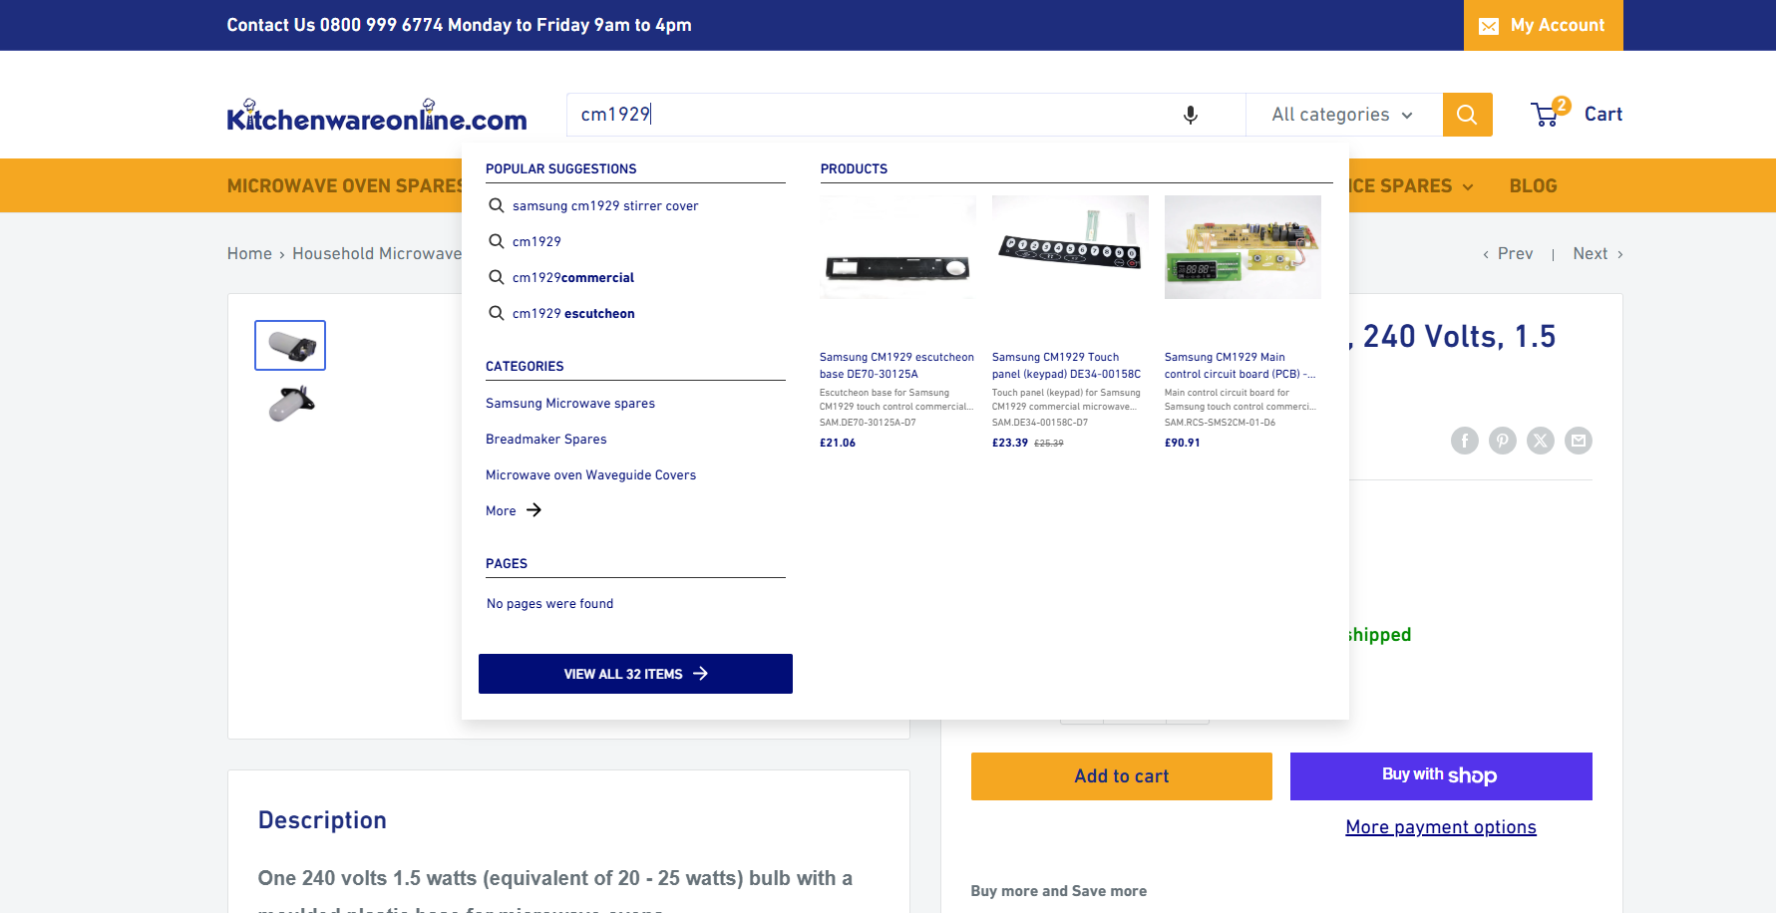Viewport: 1776px width, 913px height.
Task: Click the Buy with Shop button
Action: tap(1440, 775)
